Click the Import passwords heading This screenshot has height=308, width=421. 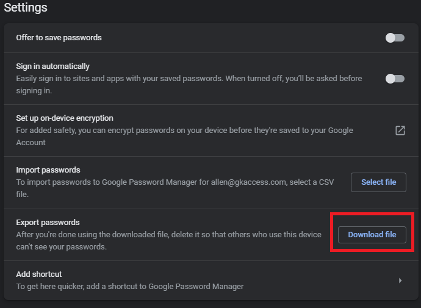click(x=48, y=170)
